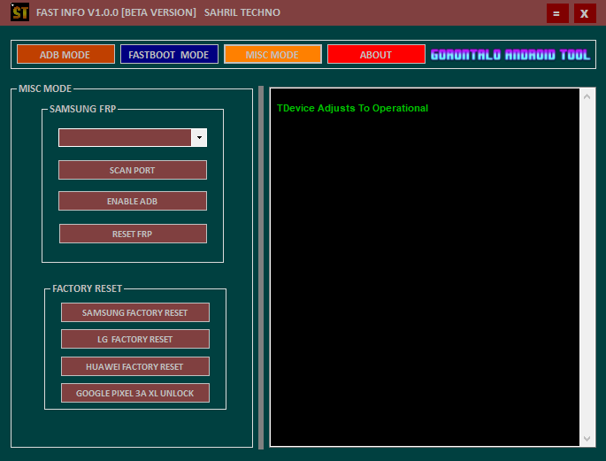Run HUAWEI FACTORY RESET

(x=134, y=366)
